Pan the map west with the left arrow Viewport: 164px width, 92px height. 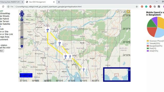[20, 14]
